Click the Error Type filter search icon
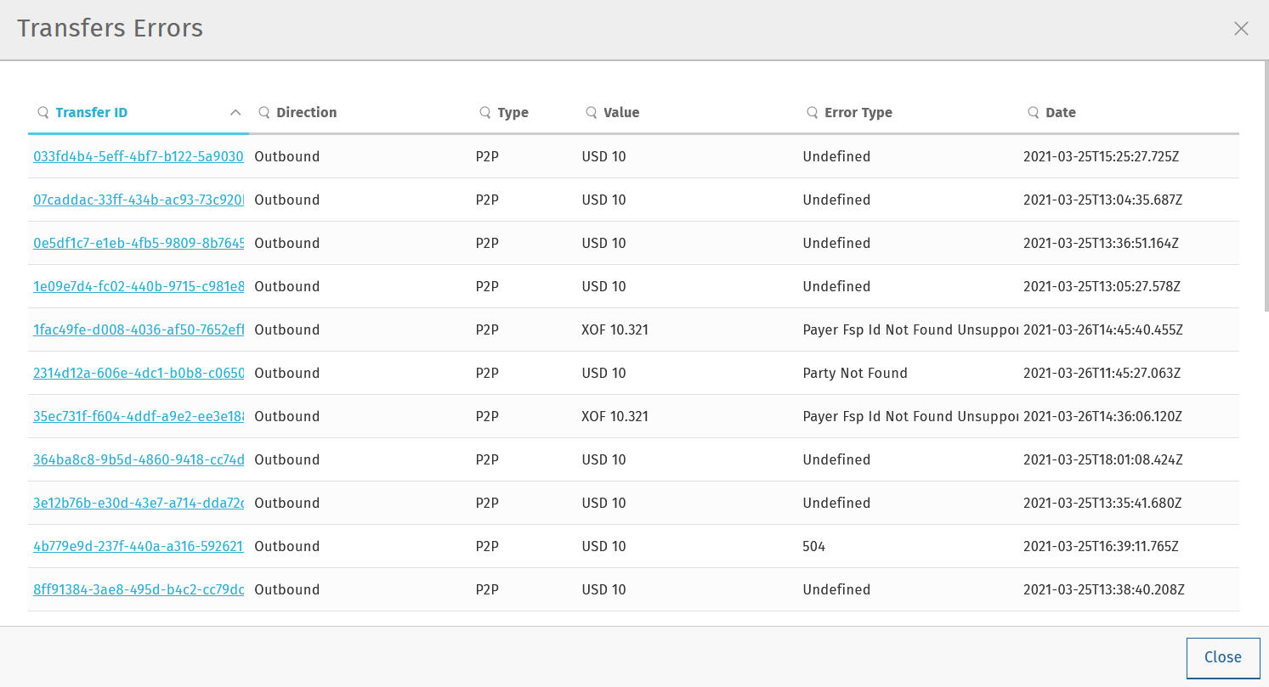The height and width of the screenshot is (687, 1269). pyautogui.click(x=813, y=113)
